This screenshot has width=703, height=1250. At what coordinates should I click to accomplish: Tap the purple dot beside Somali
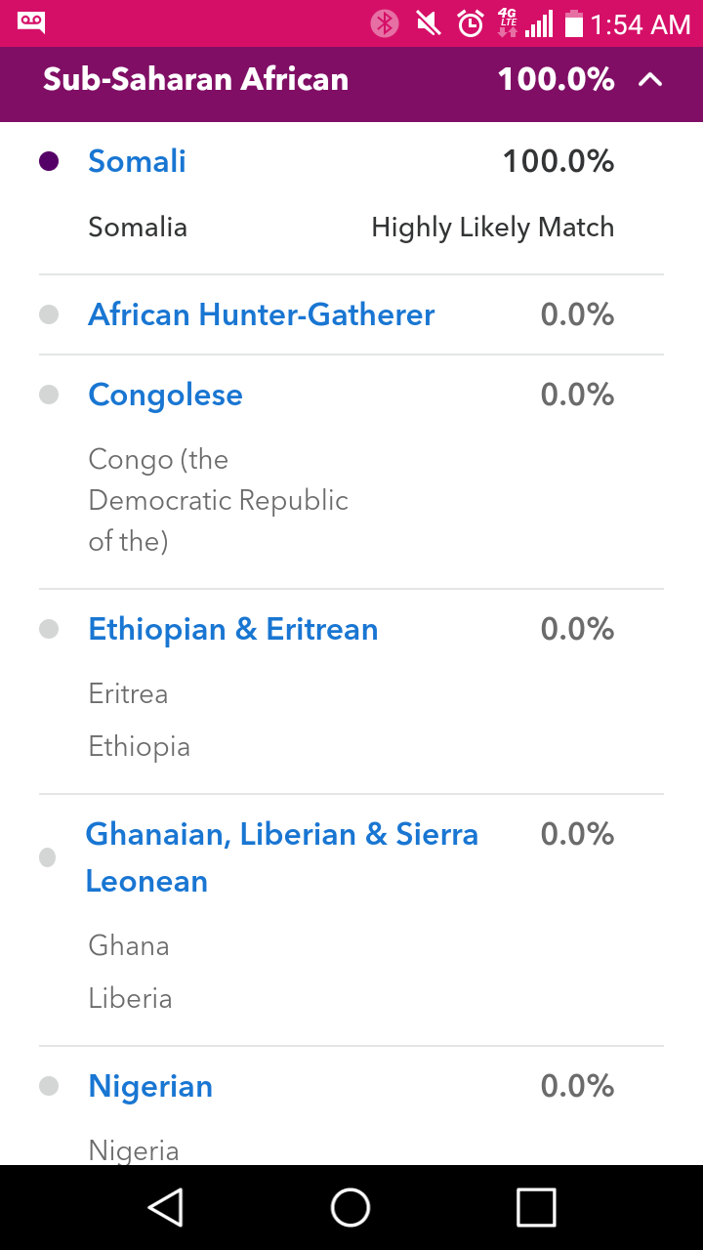click(49, 162)
